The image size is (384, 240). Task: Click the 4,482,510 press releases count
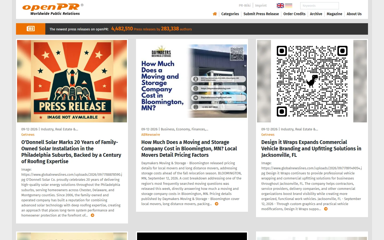[x=122, y=29]
